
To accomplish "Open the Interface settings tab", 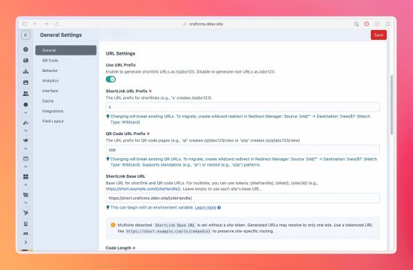I will (66, 91).
